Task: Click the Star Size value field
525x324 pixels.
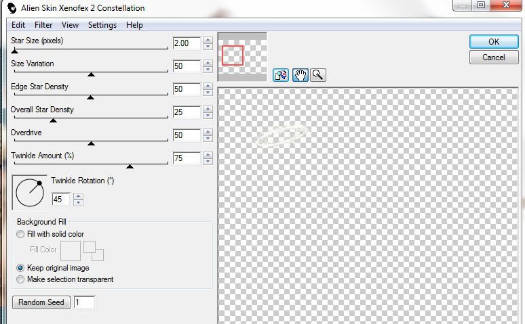Action: [187, 43]
